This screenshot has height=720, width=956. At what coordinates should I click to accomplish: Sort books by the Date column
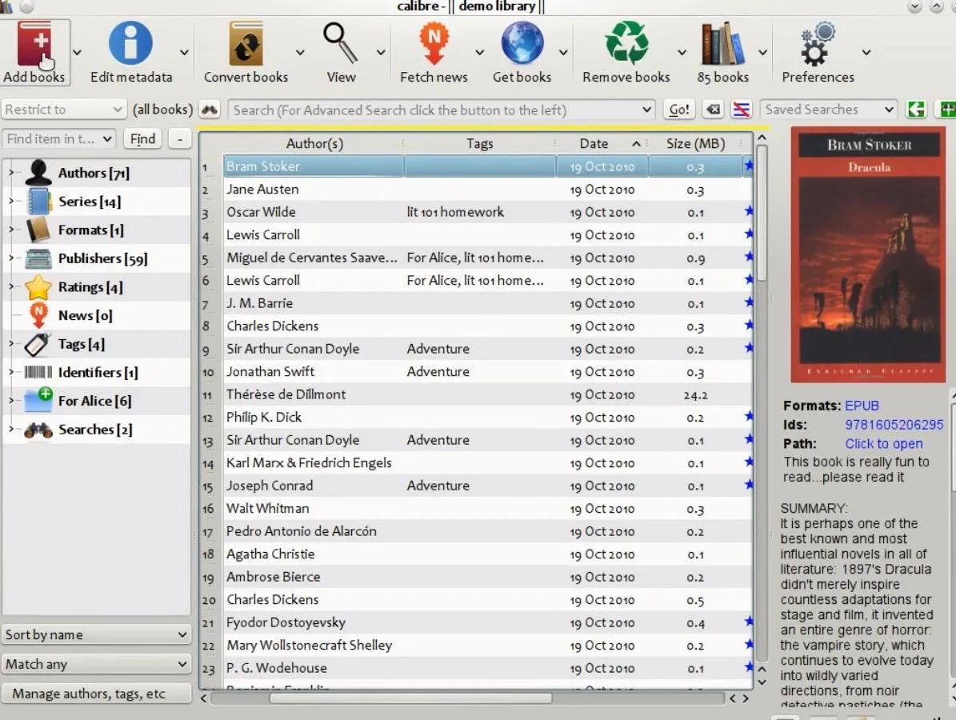(594, 143)
